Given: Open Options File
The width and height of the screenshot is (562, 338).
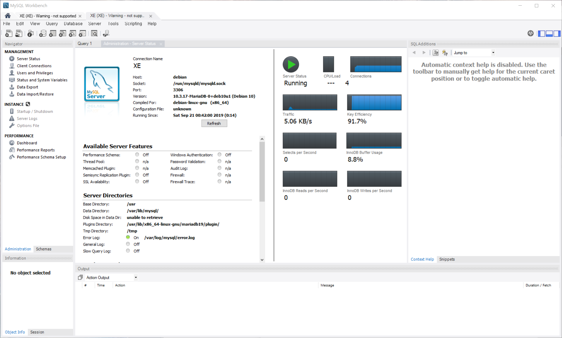Looking at the screenshot, I should tap(28, 125).
